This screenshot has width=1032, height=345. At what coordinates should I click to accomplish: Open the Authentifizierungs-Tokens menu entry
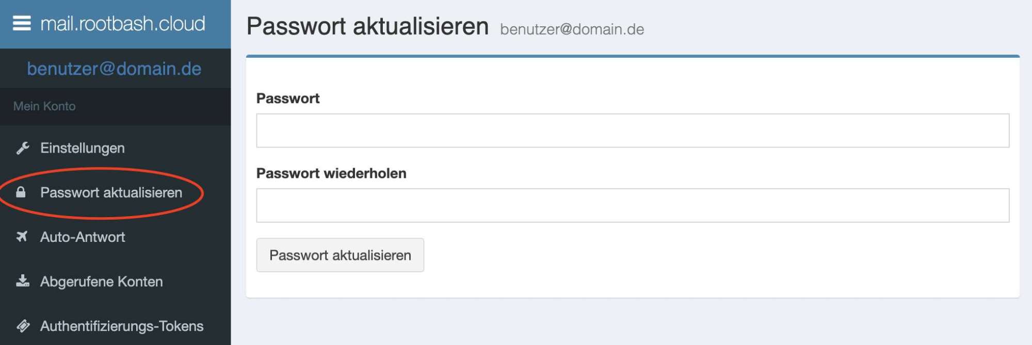pyautogui.click(x=122, y=326)
